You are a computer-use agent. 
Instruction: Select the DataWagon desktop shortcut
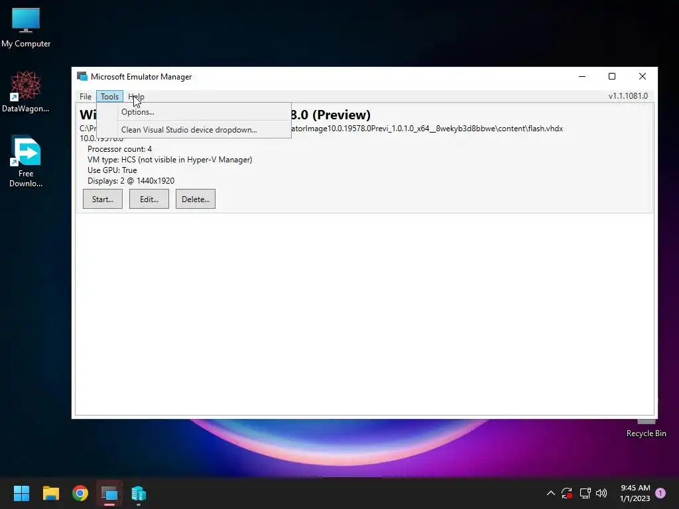26,91
